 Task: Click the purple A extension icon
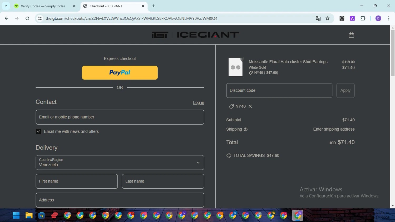point(352,18)
